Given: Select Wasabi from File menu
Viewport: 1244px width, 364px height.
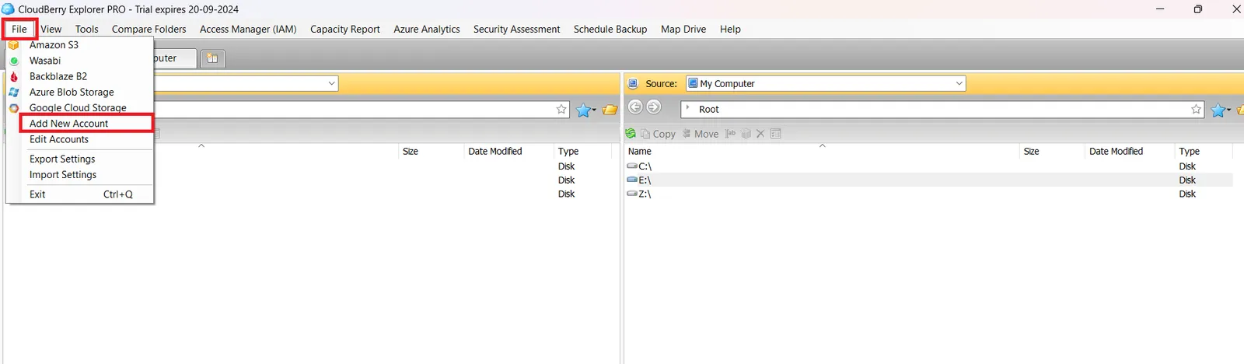Looking at the screenshot, I should [79, 61].
